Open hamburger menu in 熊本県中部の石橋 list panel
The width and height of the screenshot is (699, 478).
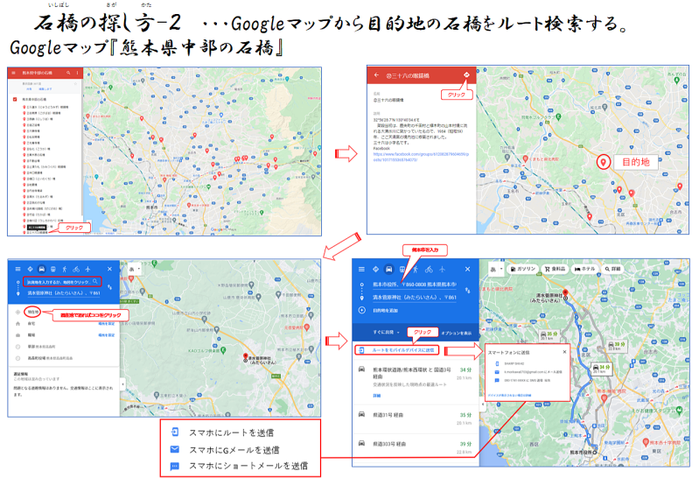tap(13, 73)
